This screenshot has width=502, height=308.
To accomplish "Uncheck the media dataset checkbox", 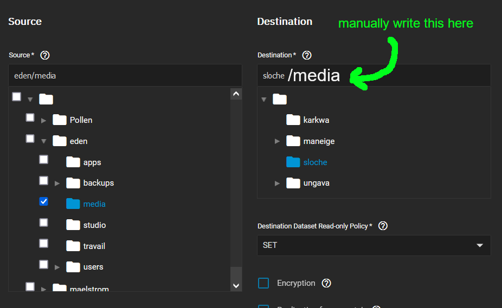I will (44, 201).
